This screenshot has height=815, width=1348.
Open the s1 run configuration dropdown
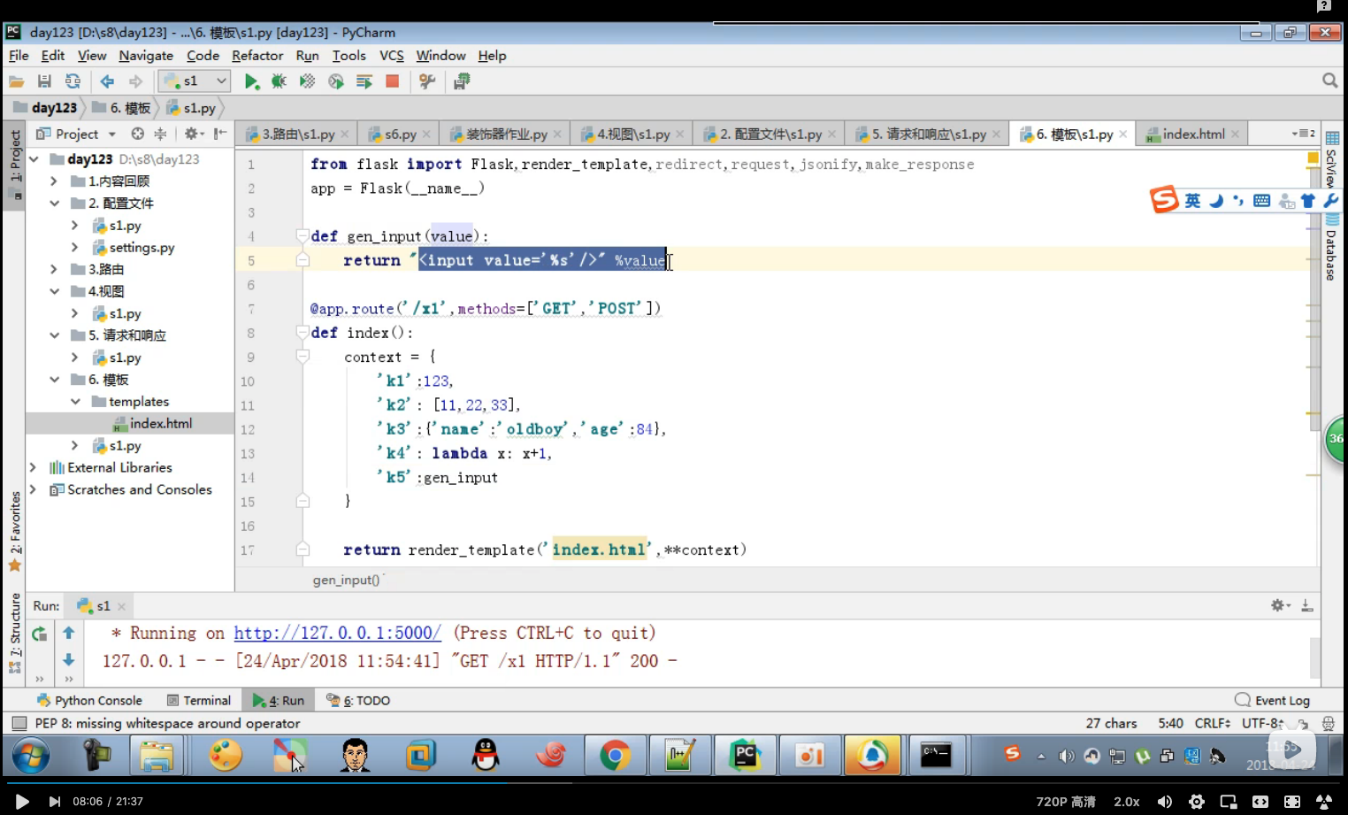pyautogui.click(x=195, y=81)
